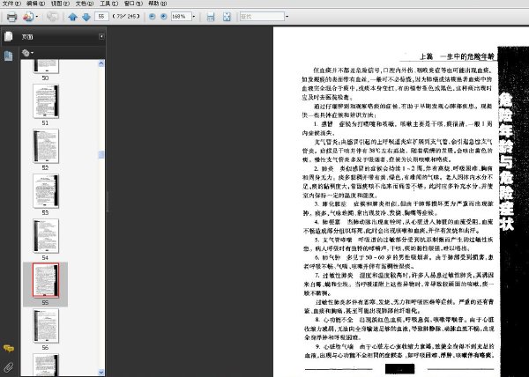Image resolution: width=529 pixels, height=377 pixels.
Task: Collapse the pages panel with its top-right button
Action: tap(101, 36)
